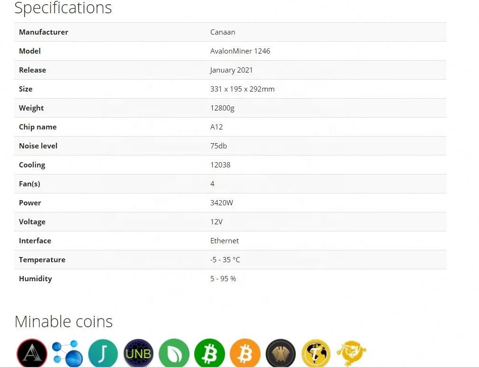Select the Release label
This screenshot has height=368, width=479.
(x=32, y=70)
